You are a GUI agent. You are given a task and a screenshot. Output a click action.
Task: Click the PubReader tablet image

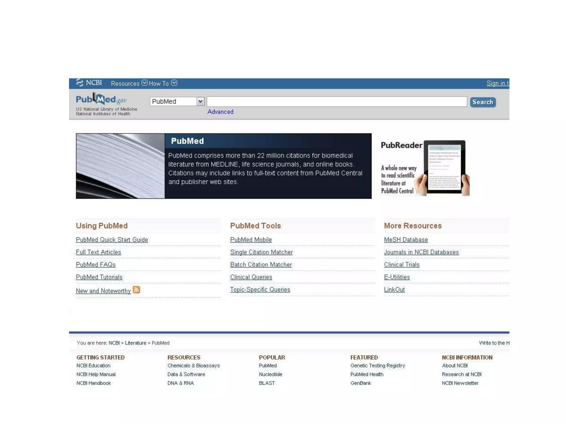click(x=444, y=167)
